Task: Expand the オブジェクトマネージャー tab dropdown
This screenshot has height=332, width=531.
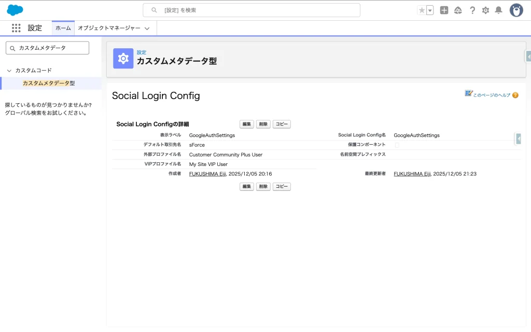Action: [x=147, y=29]
